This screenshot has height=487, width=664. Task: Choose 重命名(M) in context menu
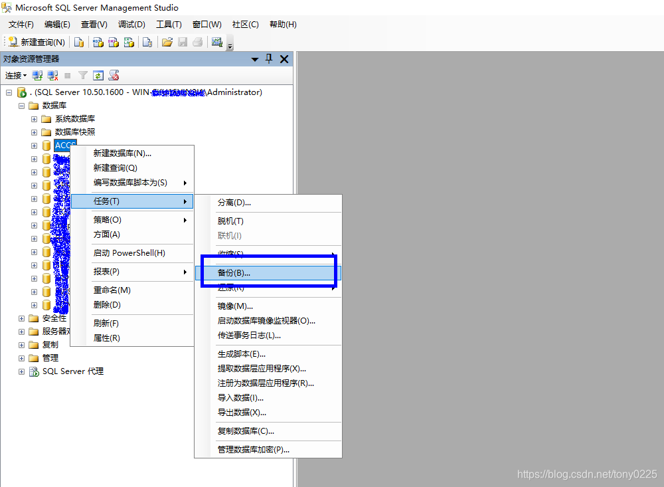tap(132, 290)
